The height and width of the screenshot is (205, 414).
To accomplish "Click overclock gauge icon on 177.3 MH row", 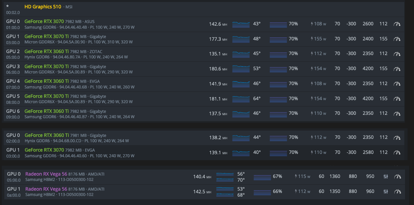I will 397,39.
